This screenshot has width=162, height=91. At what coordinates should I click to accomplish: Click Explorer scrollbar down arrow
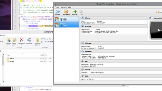pos(3,82)
